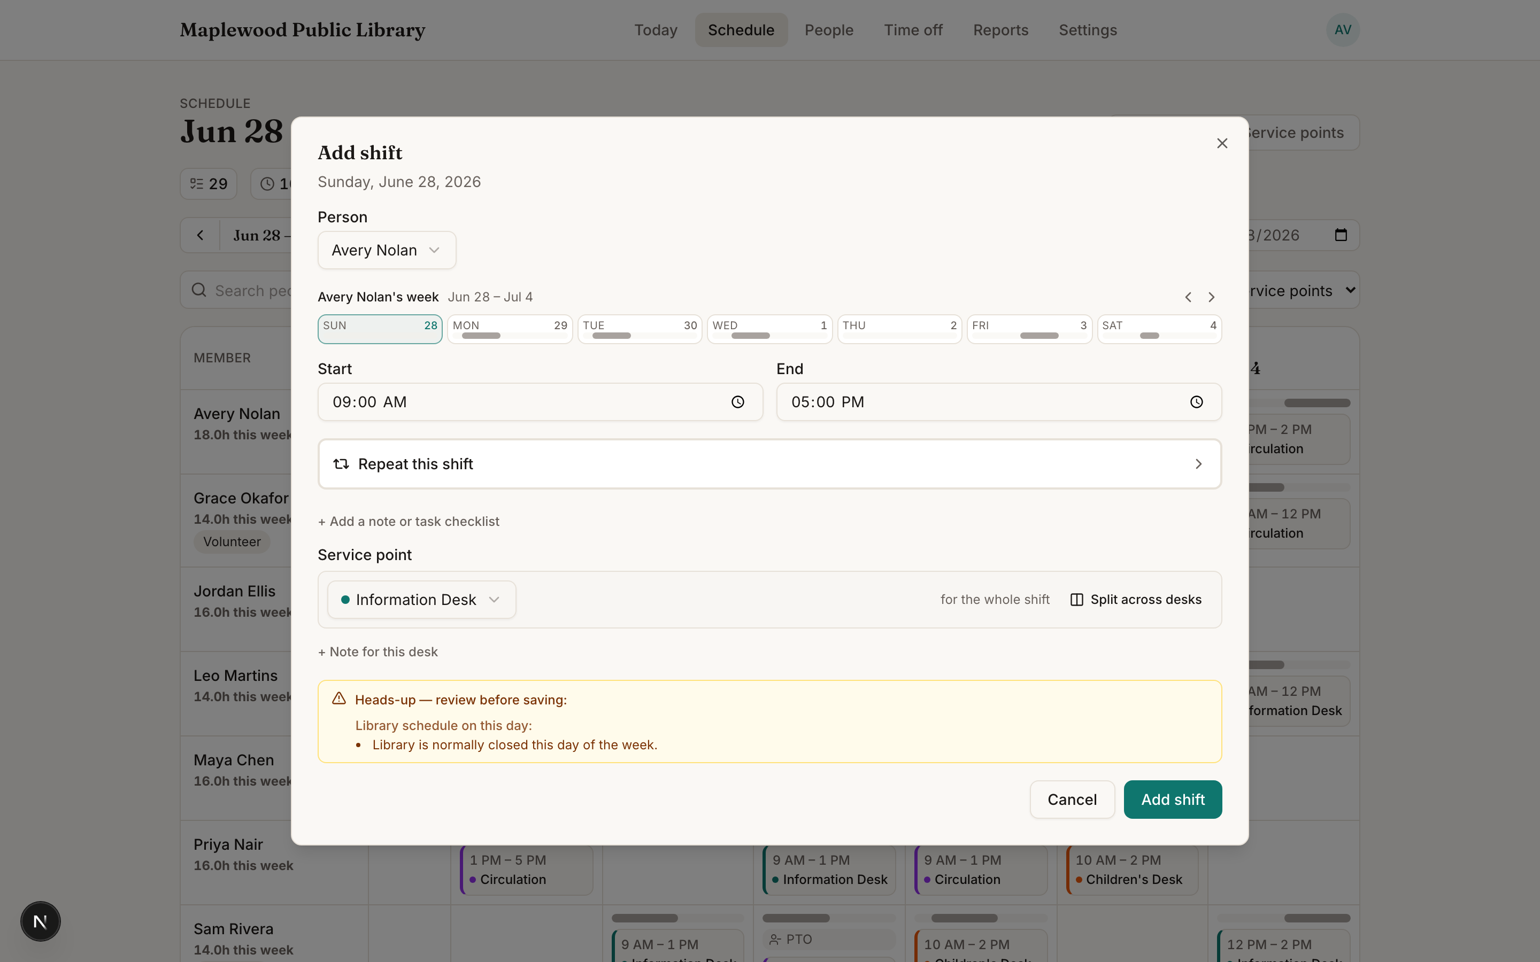Select SAT 4 day chip
Screen dimensions: 1540x962
coord(1159,329)
